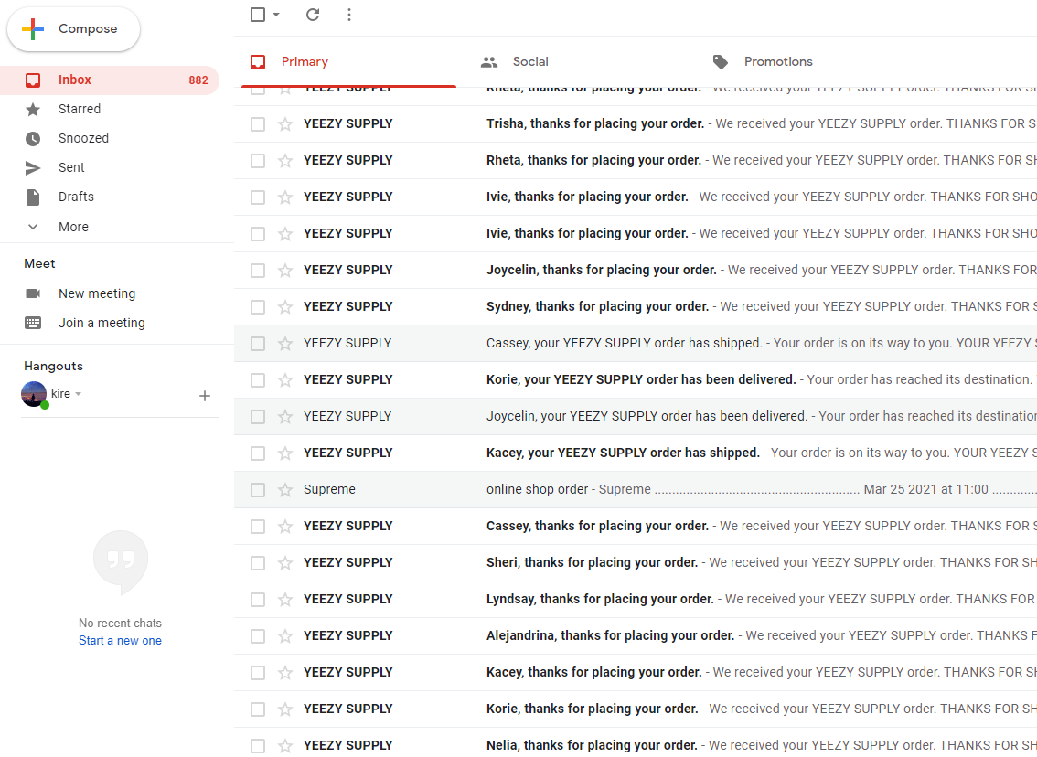Switch to the Primary tab
The height and width of the screenshot is (757, 1037).
tap(348, 62)
